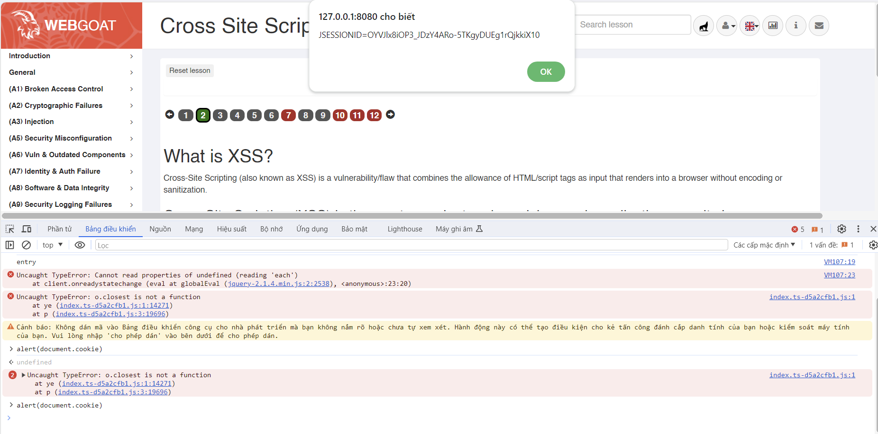The height and width of the screenshot is (434, 878).
Task: Switch to Bảo mật tab
Action: coord(354,229)
